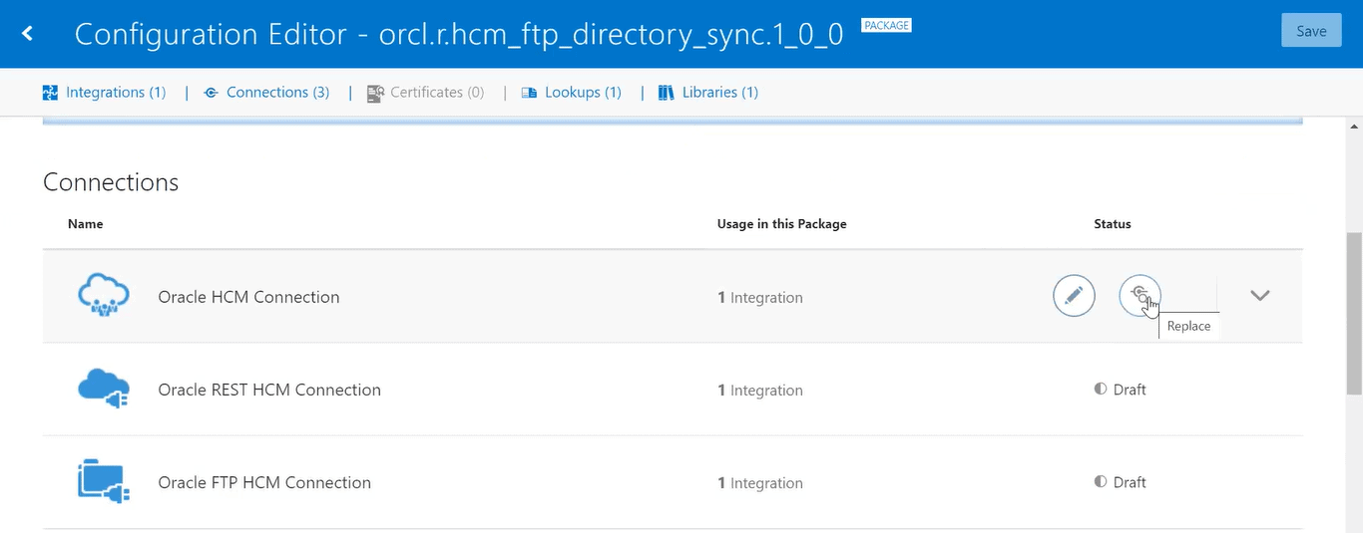Click the Connections plug icon in tabs
Screen dimensions: 1363x533
211,93
